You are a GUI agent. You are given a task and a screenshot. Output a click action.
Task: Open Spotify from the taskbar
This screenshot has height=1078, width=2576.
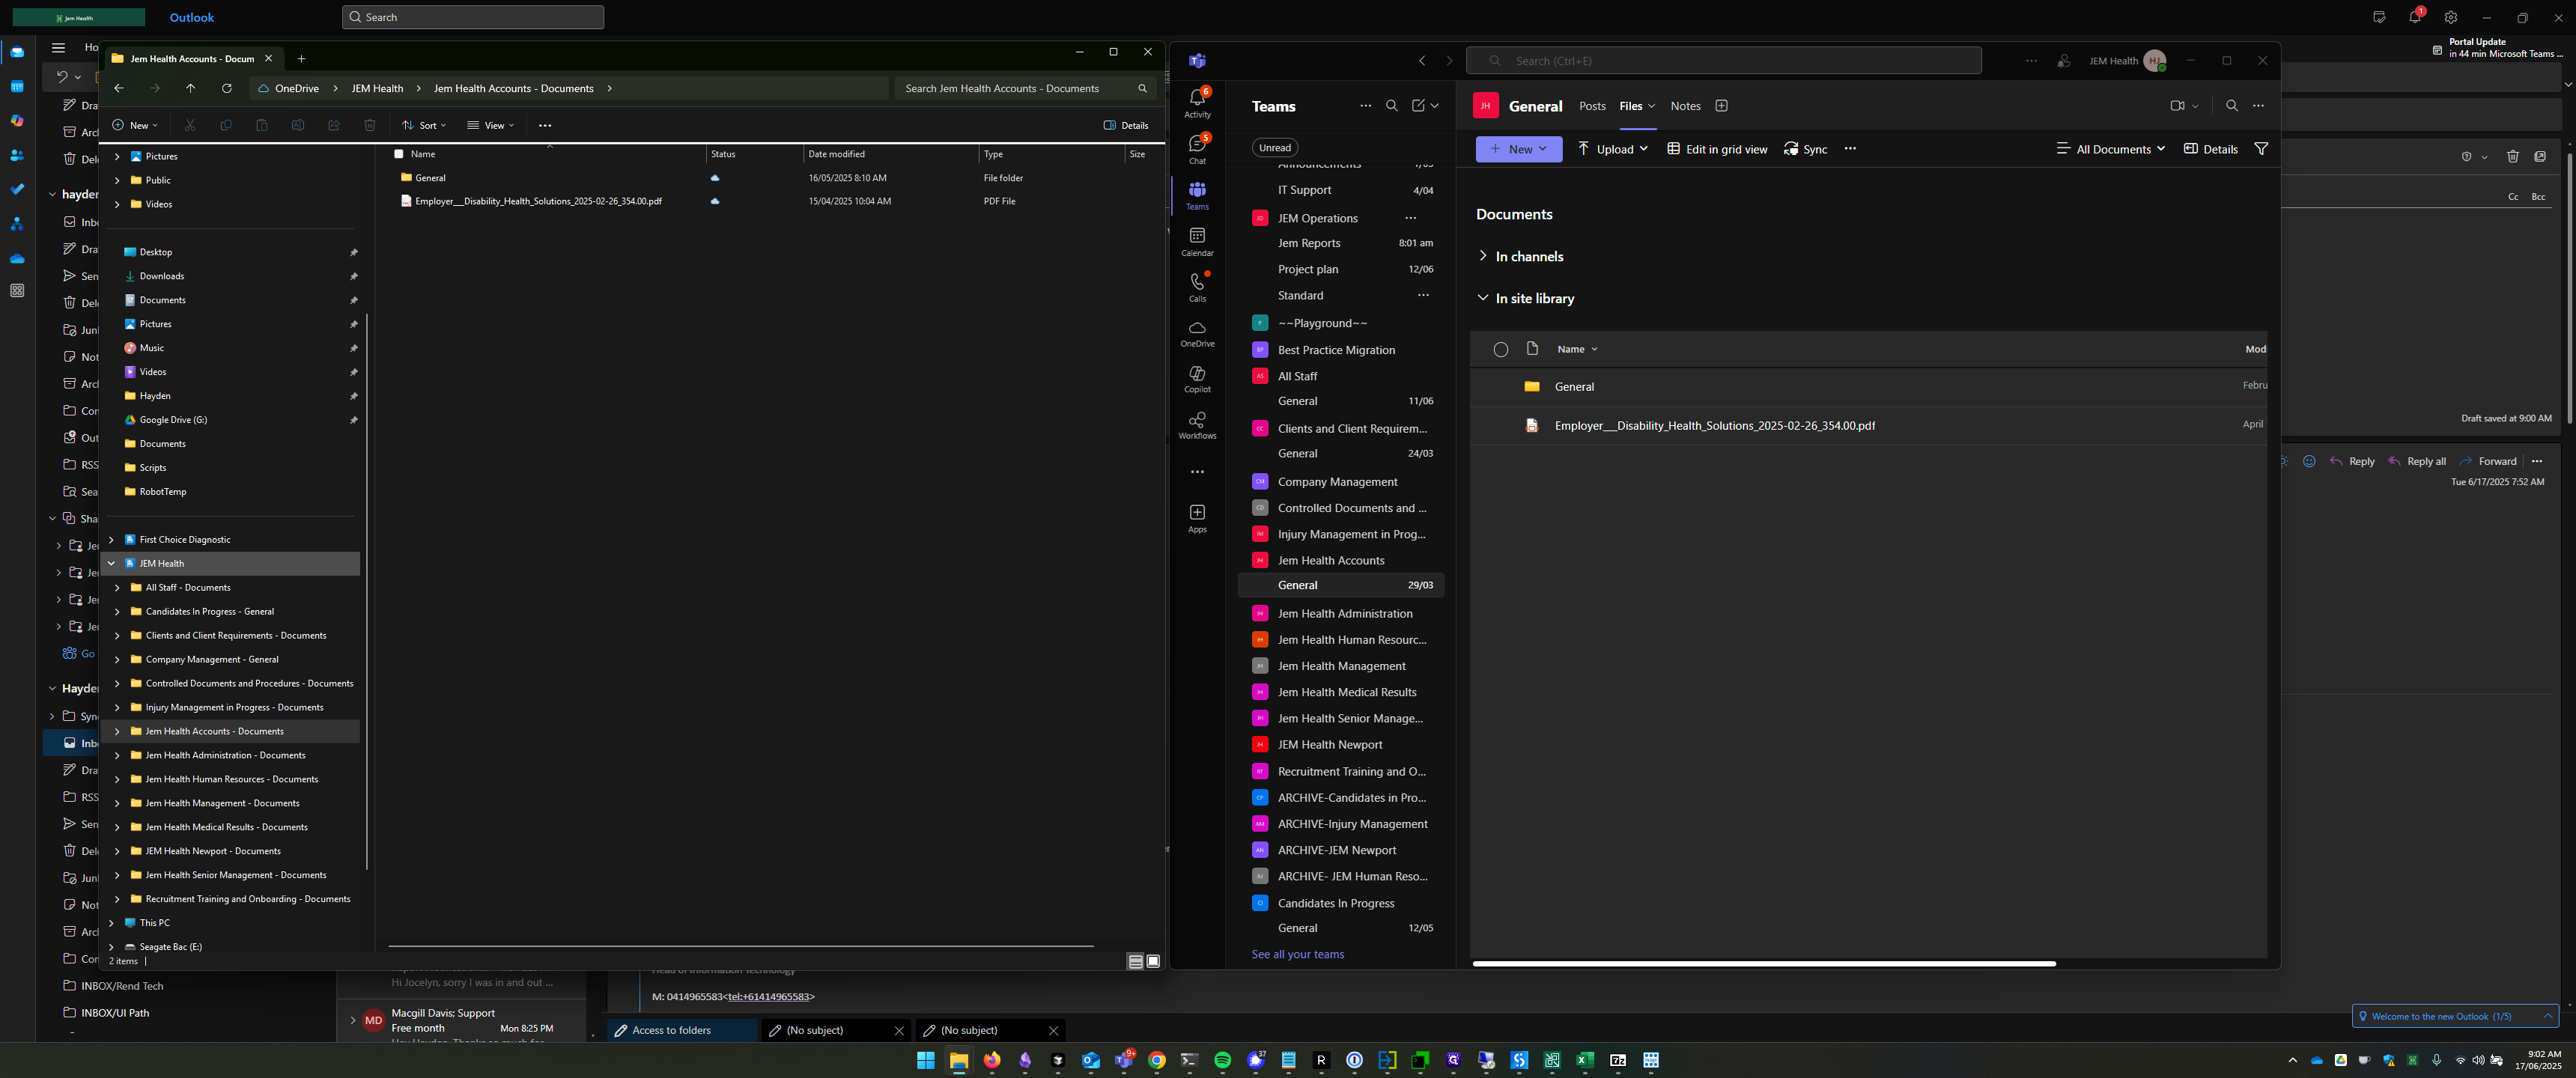coord(1222,1061)
